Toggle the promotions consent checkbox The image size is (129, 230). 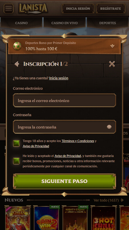[16, 161]
